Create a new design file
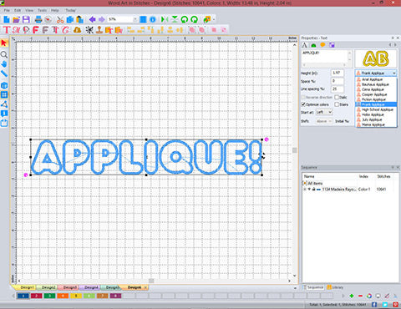Screen dimensions: 401x309 click(7, 19)
